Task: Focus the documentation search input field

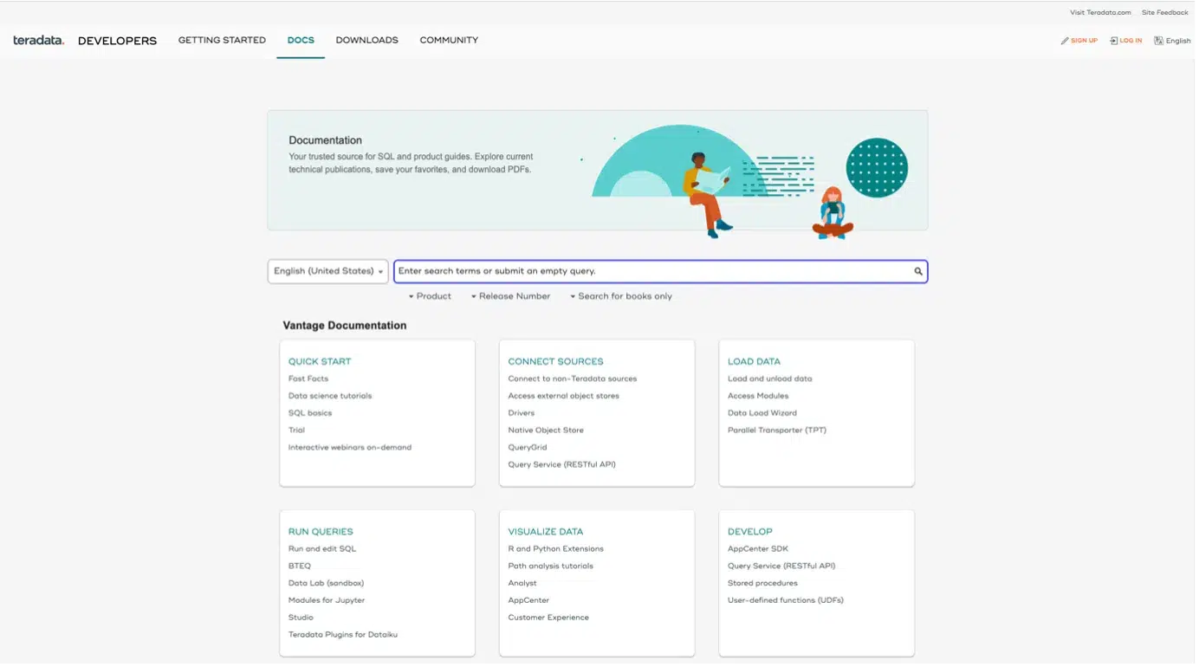Action: click(x=650, y=272)
